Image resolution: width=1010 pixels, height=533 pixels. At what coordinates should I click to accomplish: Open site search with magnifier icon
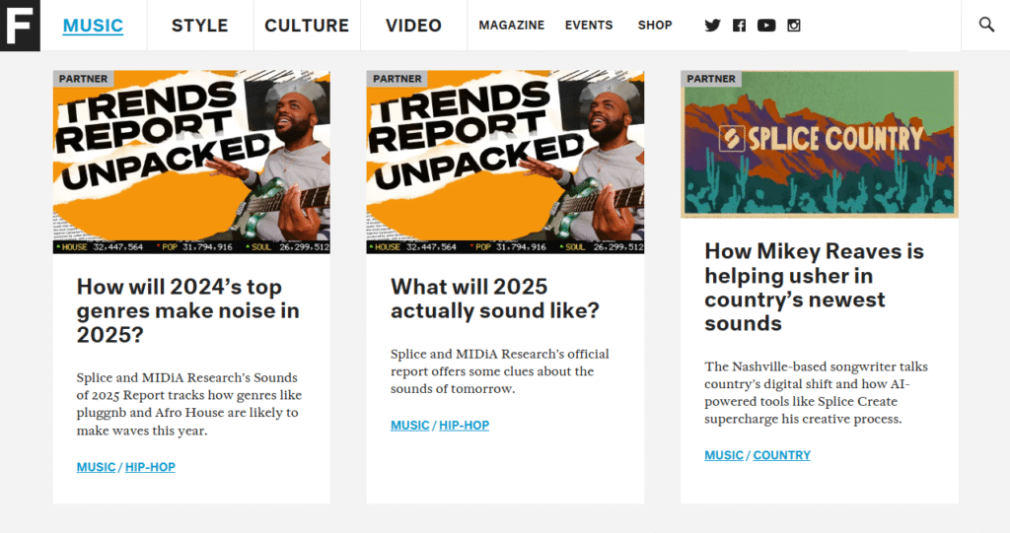[x=986, y=25]
